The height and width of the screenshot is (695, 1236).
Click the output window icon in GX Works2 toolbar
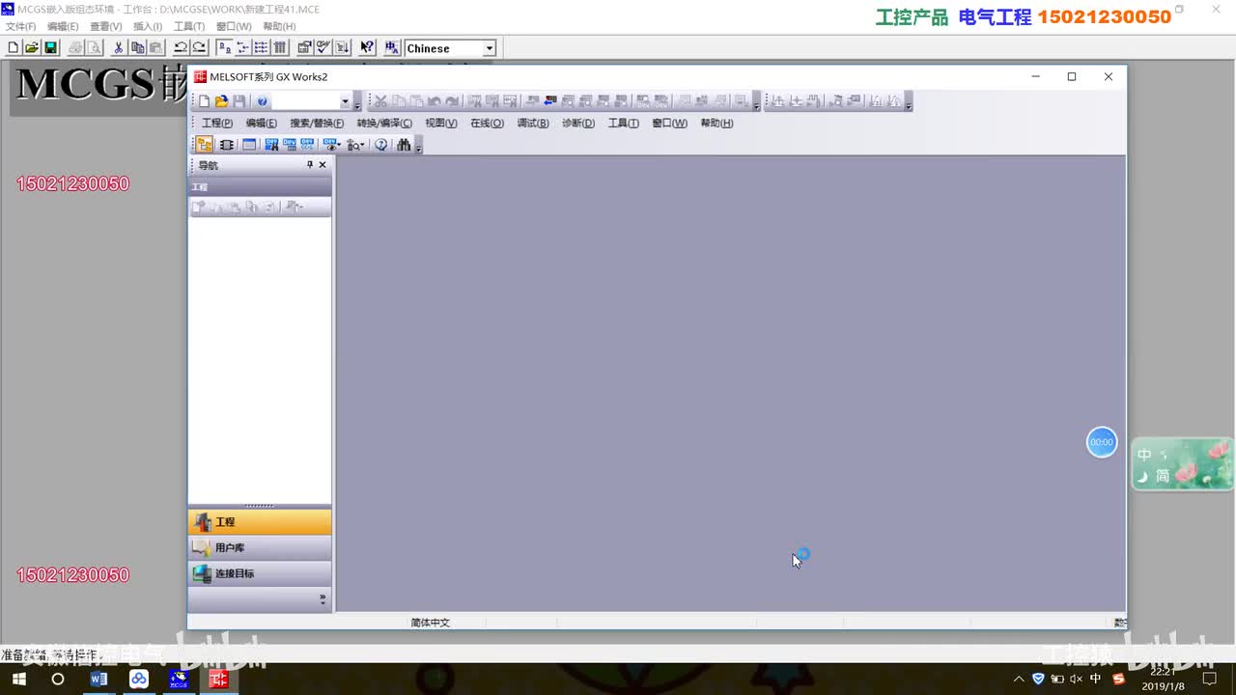(x=249, y=145)
